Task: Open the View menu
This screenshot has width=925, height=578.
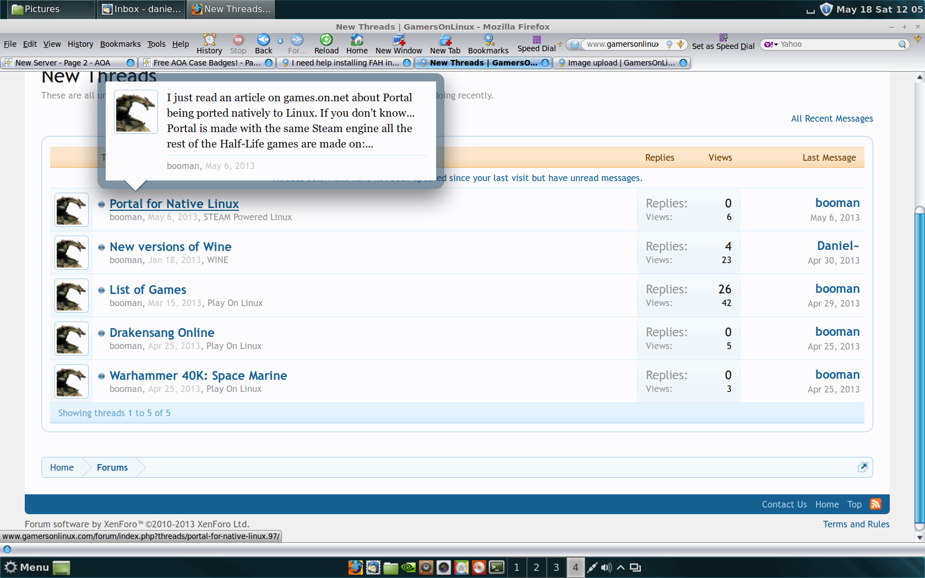Action: (x=52, y=44)
